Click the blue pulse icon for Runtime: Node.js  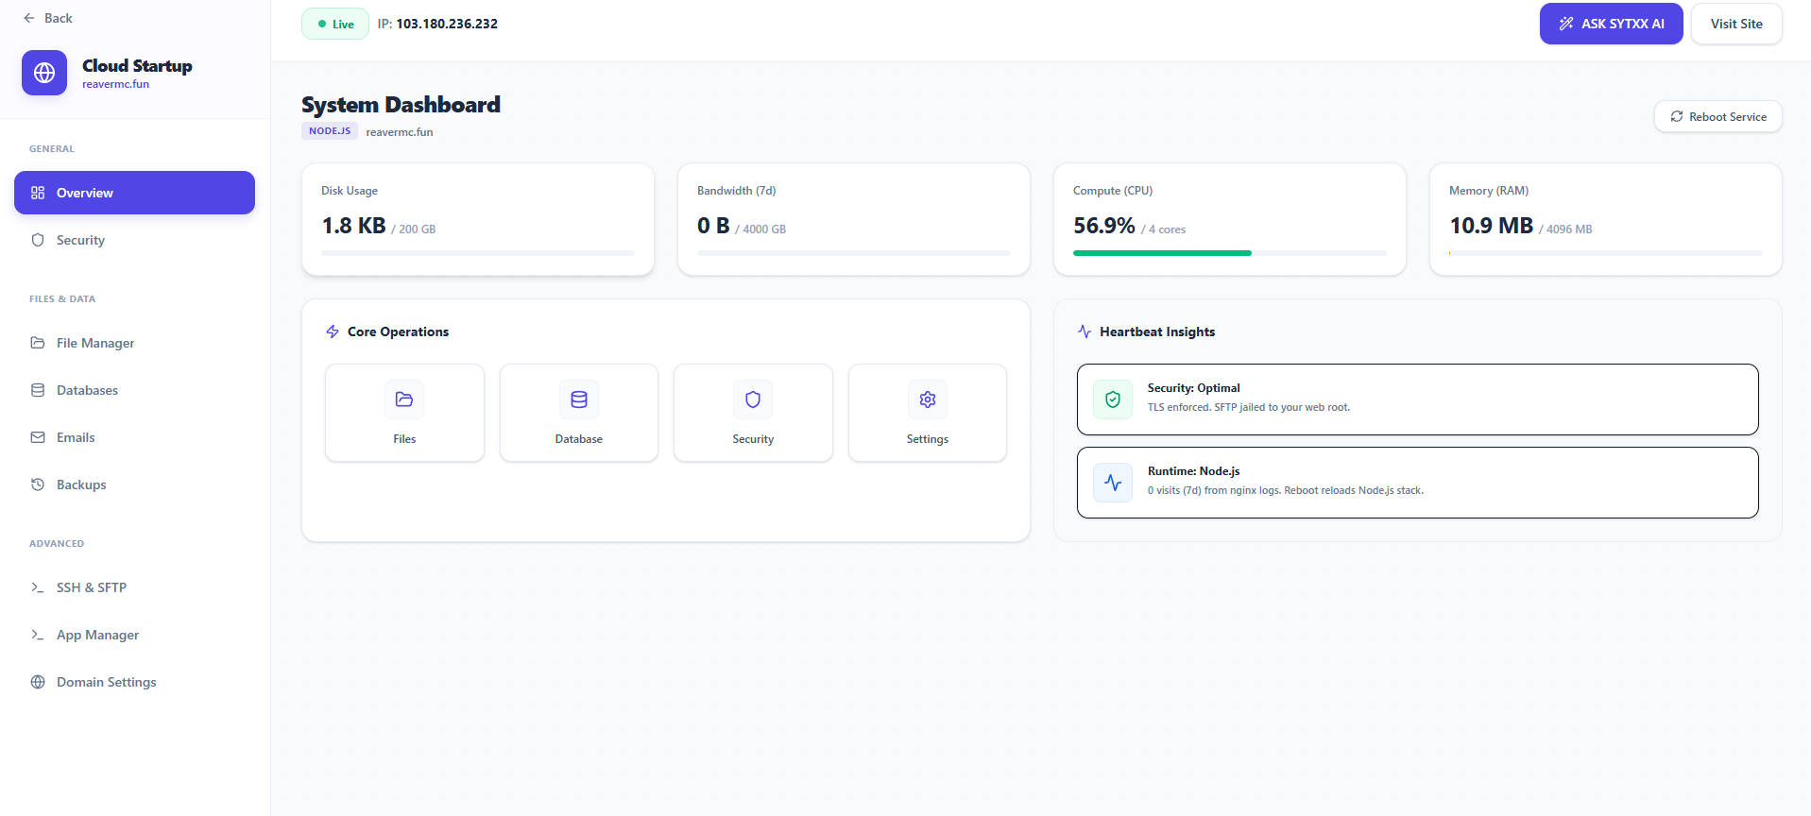(x=1113, y=483)
